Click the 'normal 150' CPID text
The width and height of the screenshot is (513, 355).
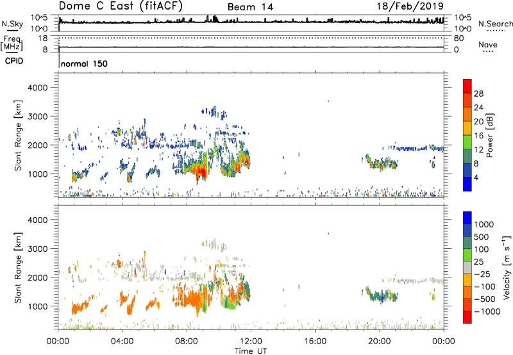coord(84,63)
